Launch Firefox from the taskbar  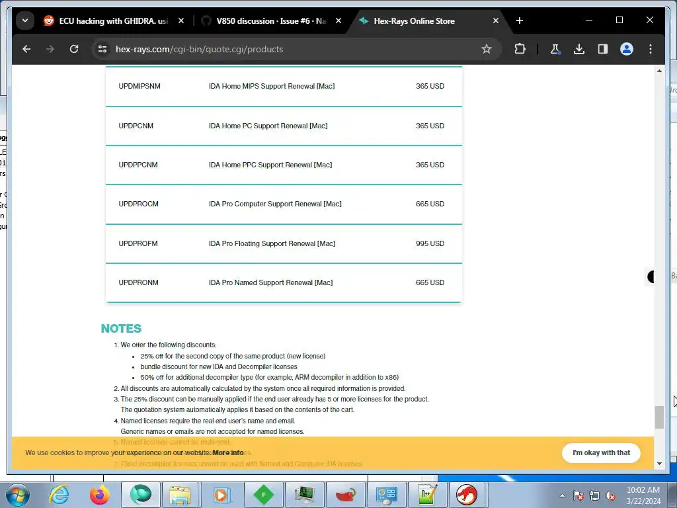click(x=100, y=495)
